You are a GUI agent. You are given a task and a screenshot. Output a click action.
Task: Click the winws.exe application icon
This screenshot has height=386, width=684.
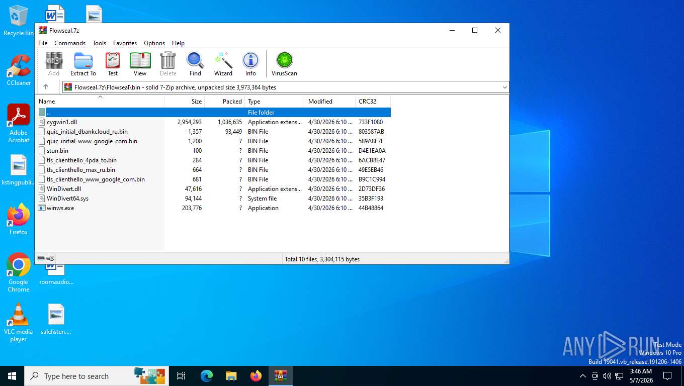click(42, 208)
